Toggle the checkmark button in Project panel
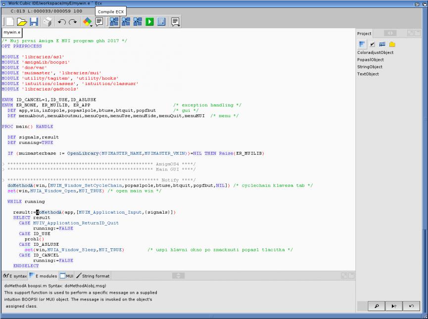Viewport: 428px width, 319px height. coord(372,44)
